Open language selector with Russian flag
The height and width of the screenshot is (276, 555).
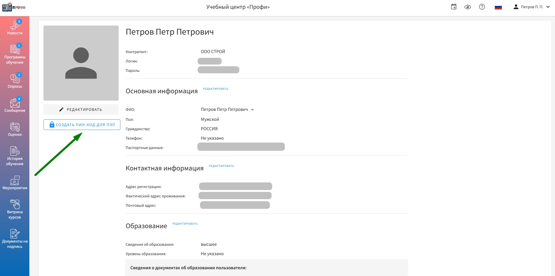tap(498, 7)
